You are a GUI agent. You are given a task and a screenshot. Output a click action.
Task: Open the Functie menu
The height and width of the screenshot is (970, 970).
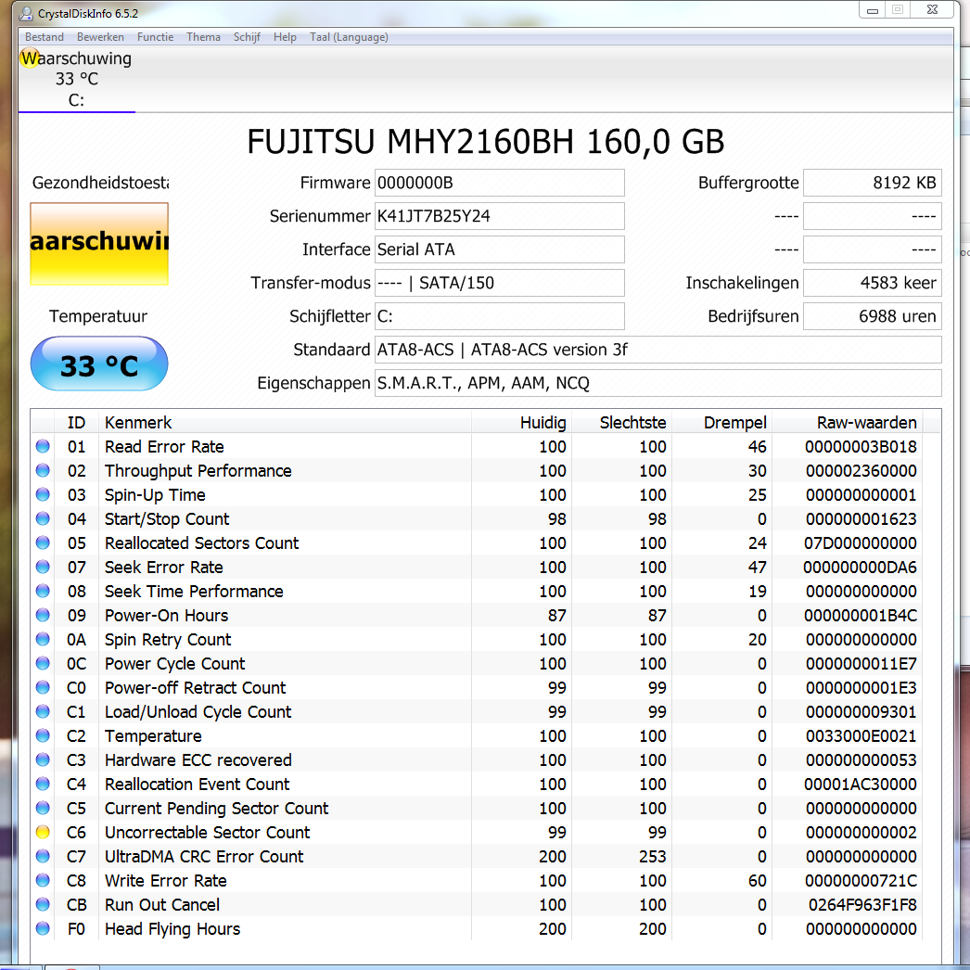point(155,37)
